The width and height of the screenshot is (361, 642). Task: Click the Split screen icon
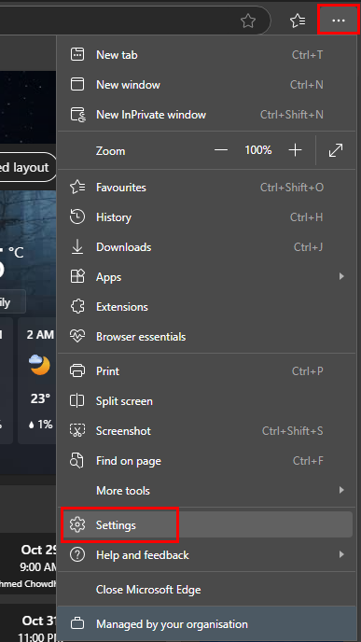click(77, 401)
